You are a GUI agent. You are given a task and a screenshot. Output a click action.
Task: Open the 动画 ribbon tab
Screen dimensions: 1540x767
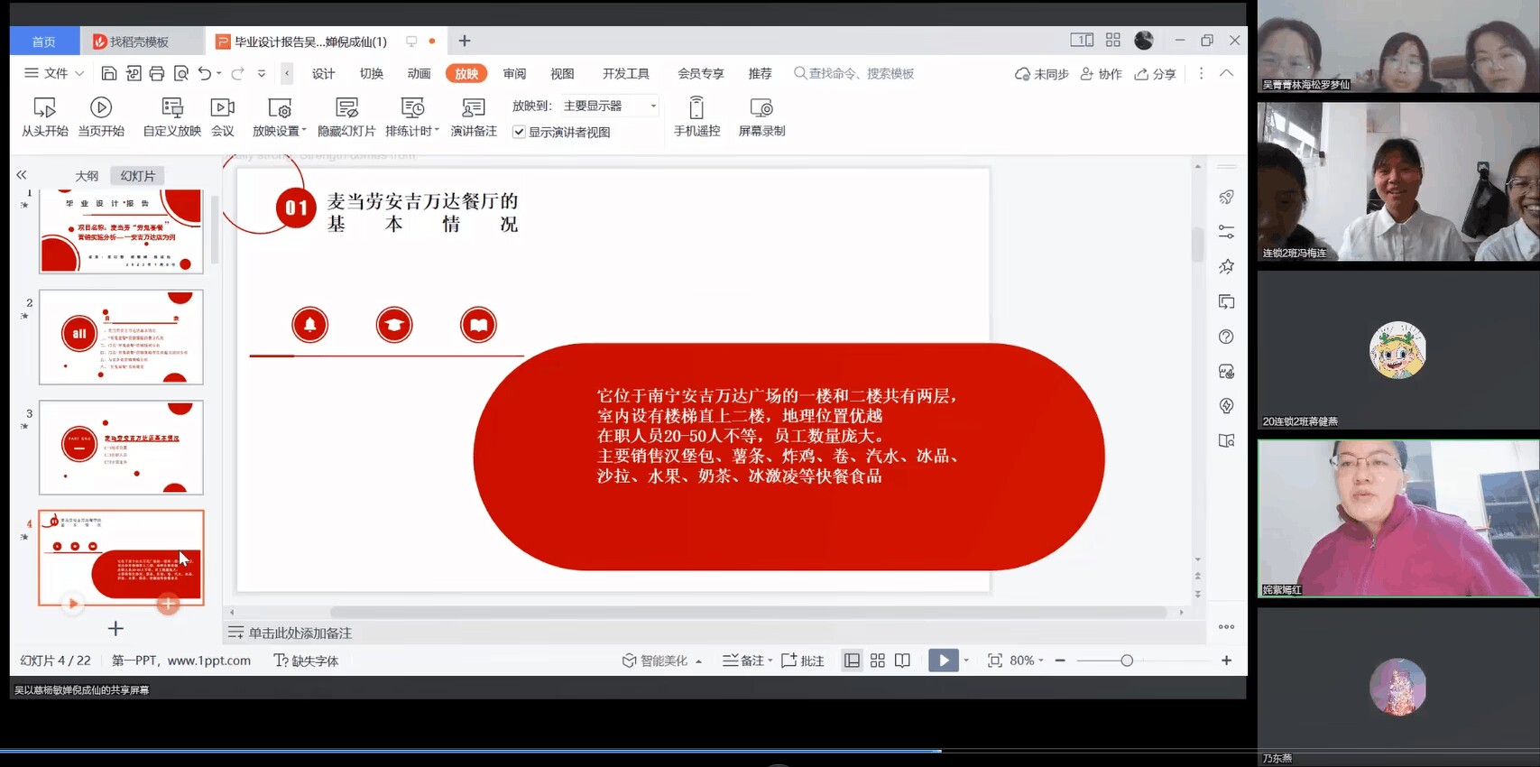point(419,74)
